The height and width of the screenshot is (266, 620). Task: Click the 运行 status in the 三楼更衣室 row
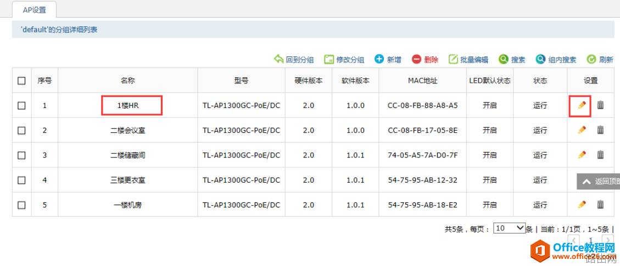tap(540, 180)
